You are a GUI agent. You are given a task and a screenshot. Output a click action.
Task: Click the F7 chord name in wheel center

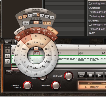(36, 53)
